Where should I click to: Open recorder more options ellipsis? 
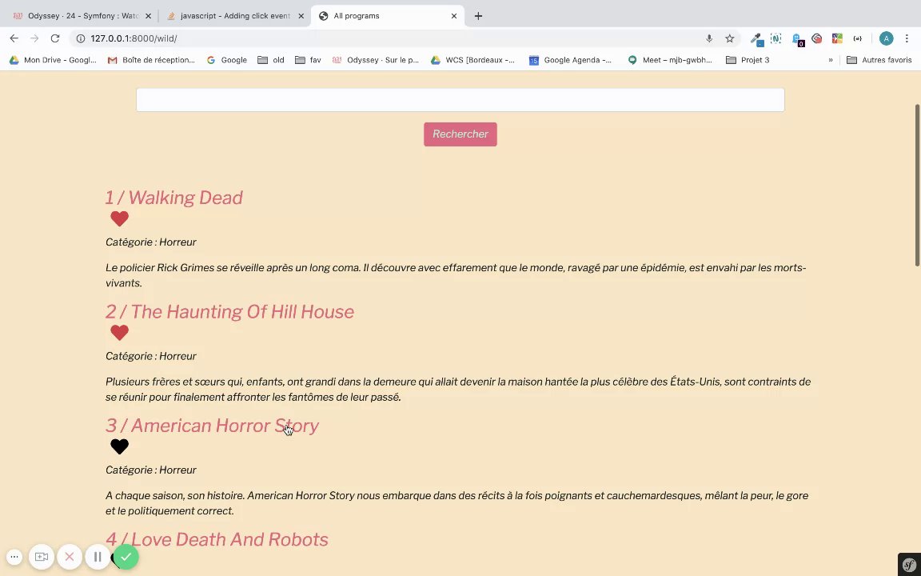(x=14, y=557)
